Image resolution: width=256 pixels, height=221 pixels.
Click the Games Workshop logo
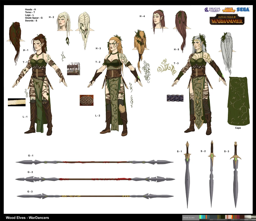229,10
